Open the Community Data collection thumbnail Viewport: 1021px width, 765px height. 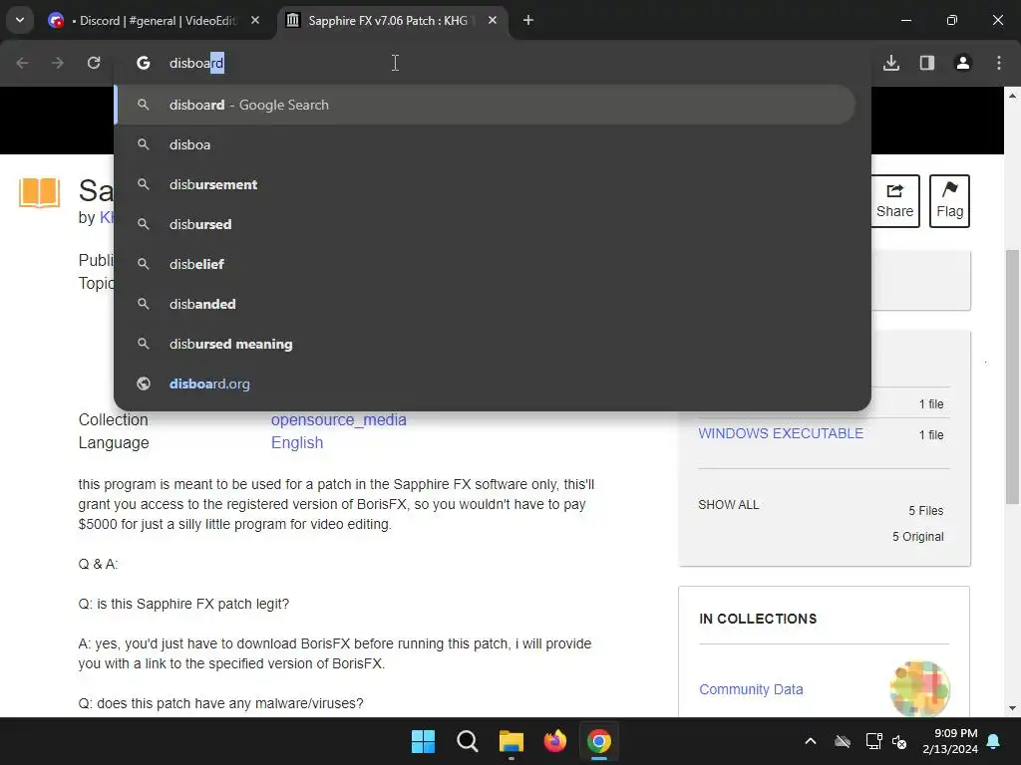(919, 689)
